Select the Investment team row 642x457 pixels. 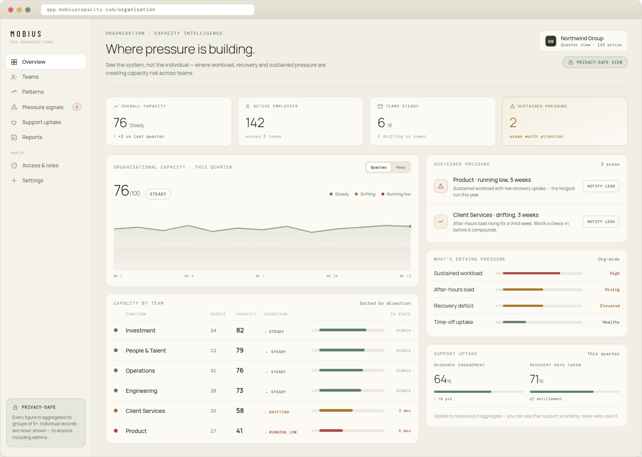point(262,331)
